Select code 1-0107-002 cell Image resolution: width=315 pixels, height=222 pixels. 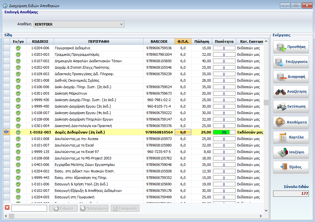point(40,61)
